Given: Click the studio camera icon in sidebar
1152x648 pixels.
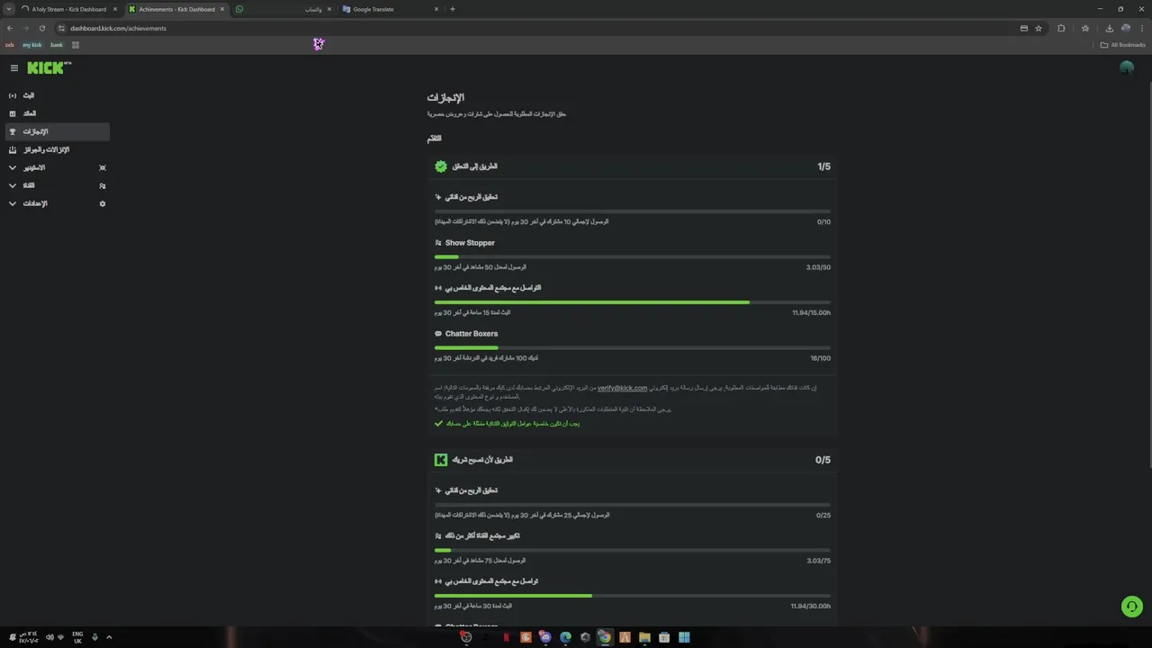Looking at the screenshot, I should [x=103, y=167].
